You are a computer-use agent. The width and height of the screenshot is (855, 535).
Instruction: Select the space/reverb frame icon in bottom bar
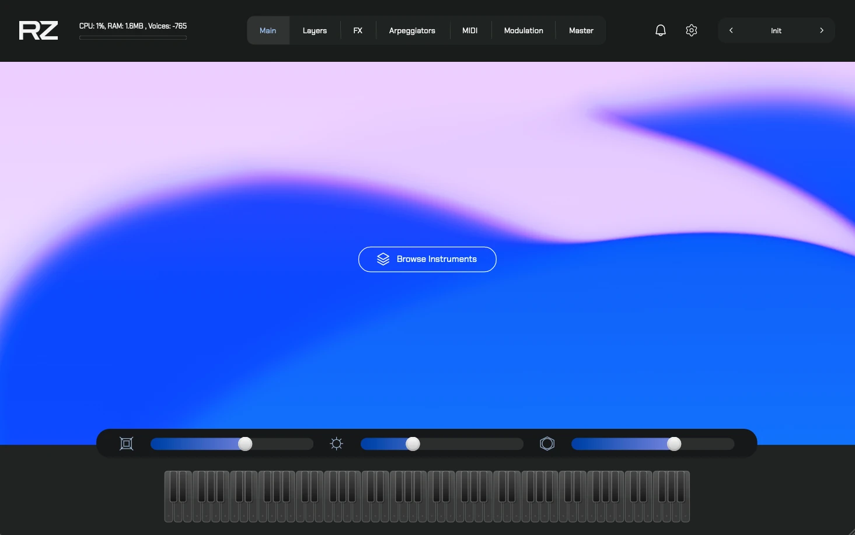pos(126,443)
